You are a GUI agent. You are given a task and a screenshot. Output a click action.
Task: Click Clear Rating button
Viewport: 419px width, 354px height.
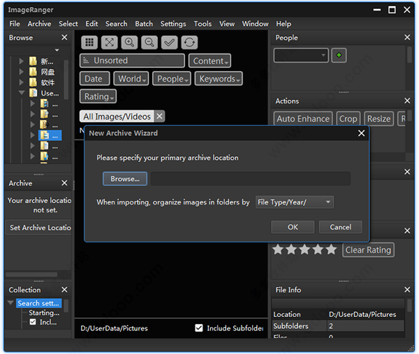pos(368,250)
